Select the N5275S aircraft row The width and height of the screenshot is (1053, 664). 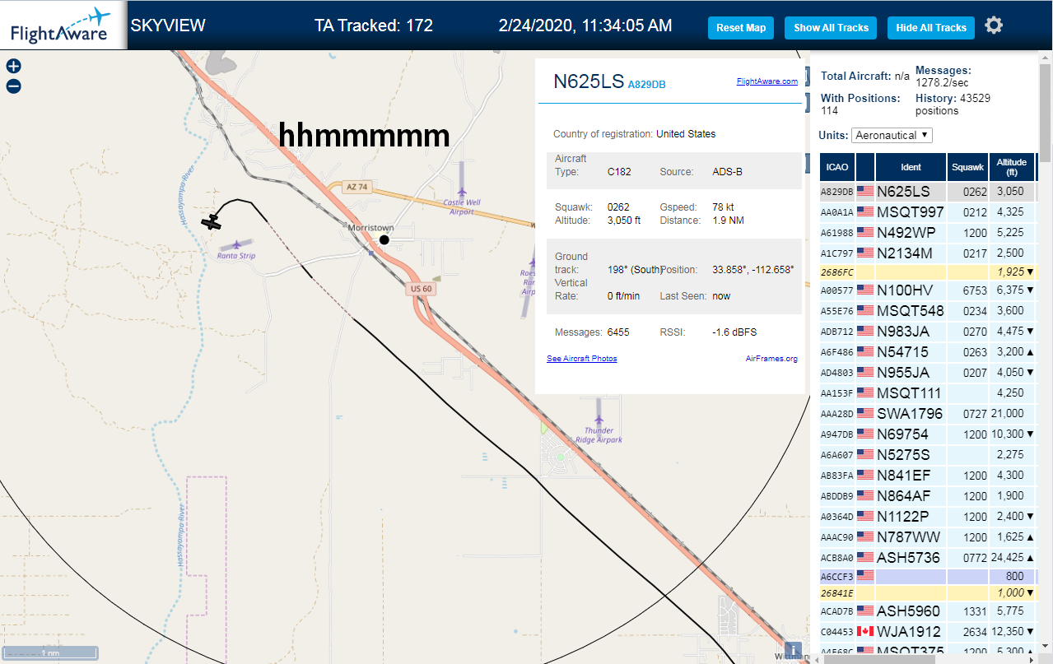[928, 455]
